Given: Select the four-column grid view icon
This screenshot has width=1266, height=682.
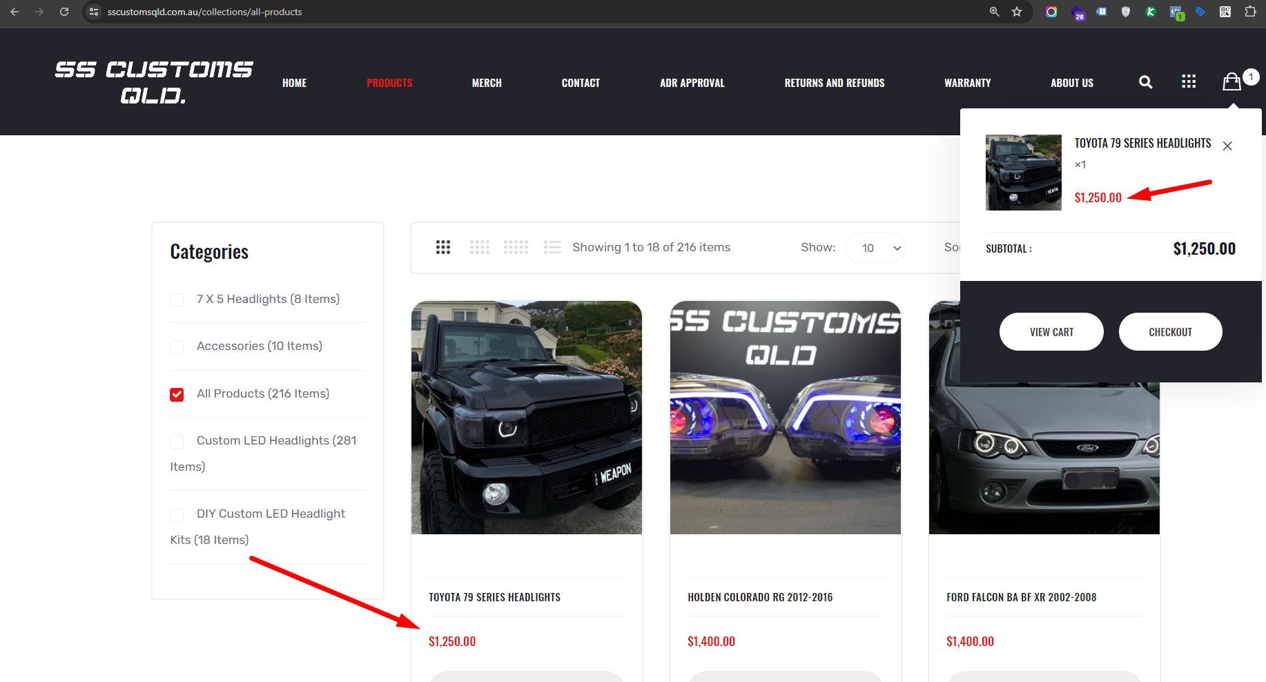Looking at the screenshot, I should pyautogui.click(x=480, y=247).
